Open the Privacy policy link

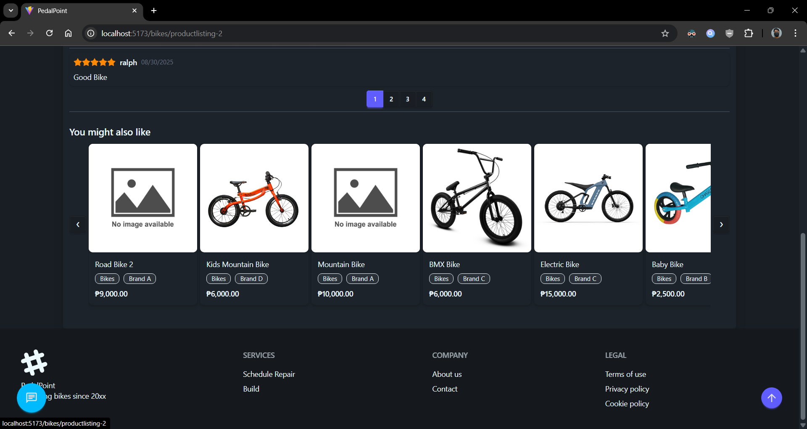627,389
